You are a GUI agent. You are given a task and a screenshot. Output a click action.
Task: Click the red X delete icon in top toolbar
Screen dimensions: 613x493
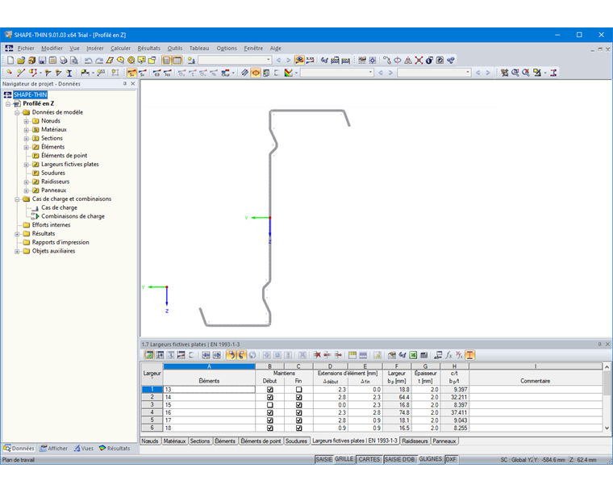coord(419,61)
